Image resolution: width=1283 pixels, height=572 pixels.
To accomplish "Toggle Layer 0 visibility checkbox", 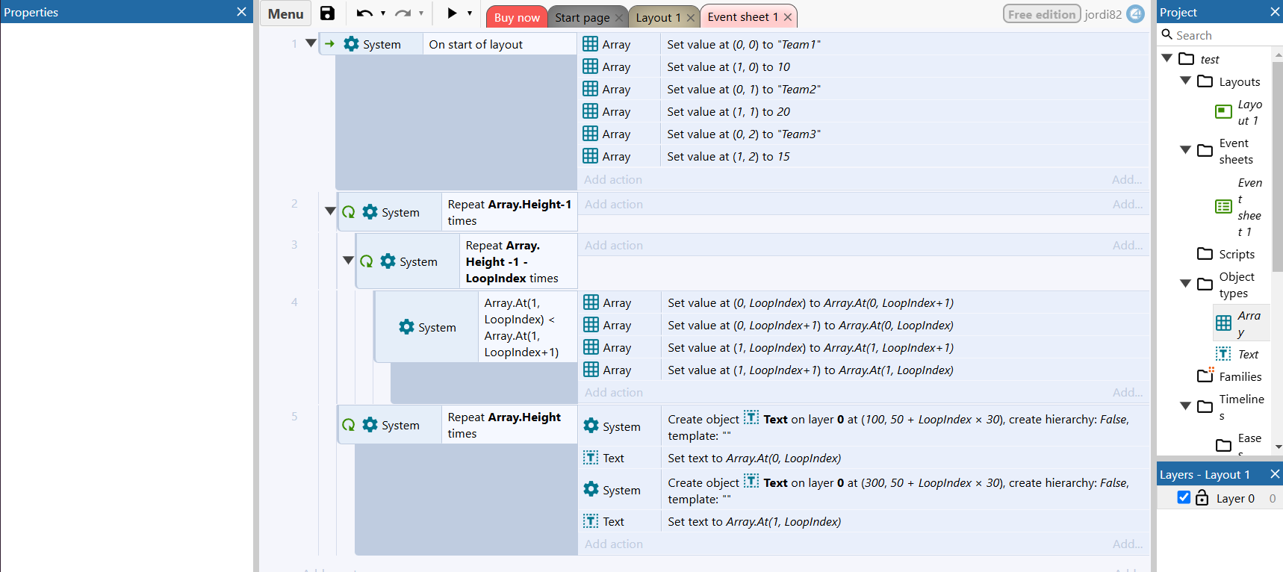I will (1184, 497).
